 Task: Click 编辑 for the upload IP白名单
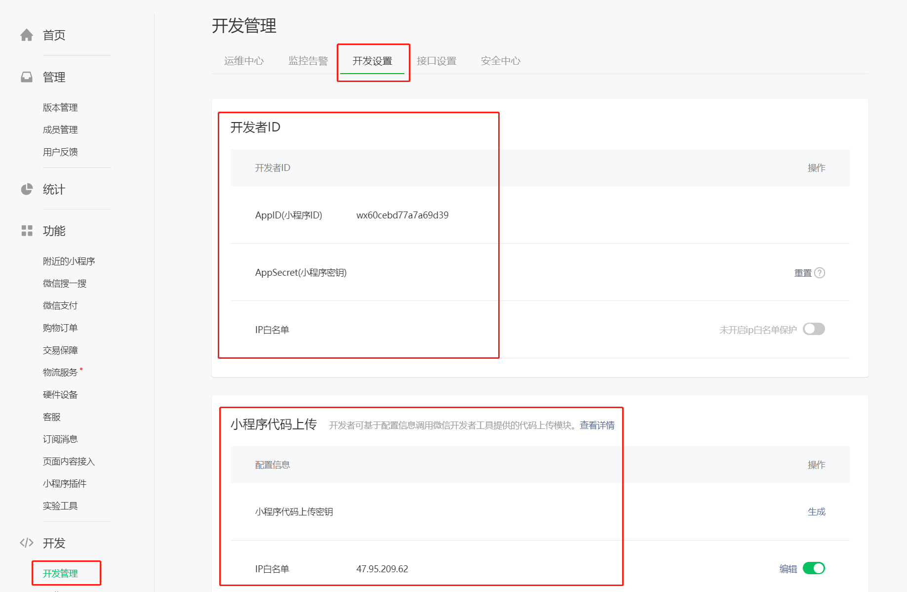click(x=788, y=569)
